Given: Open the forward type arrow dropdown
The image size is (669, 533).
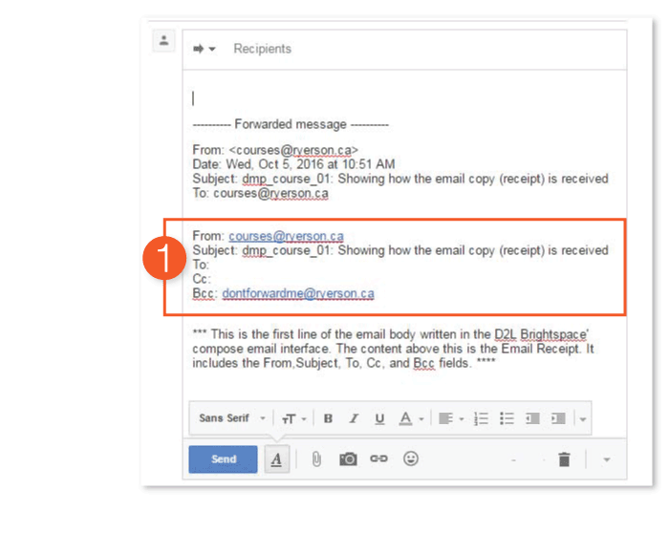Looking at the screenshot, I should [204, 49].
